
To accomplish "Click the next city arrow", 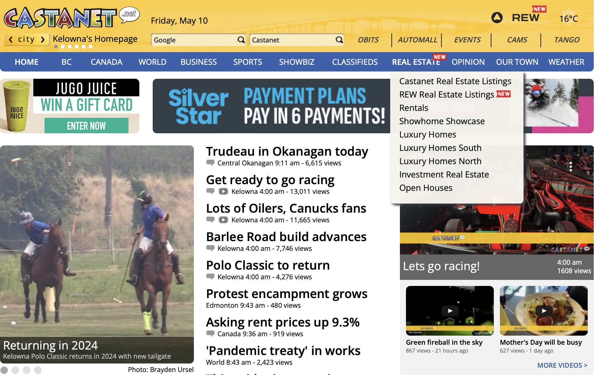I will coord(43,40).
